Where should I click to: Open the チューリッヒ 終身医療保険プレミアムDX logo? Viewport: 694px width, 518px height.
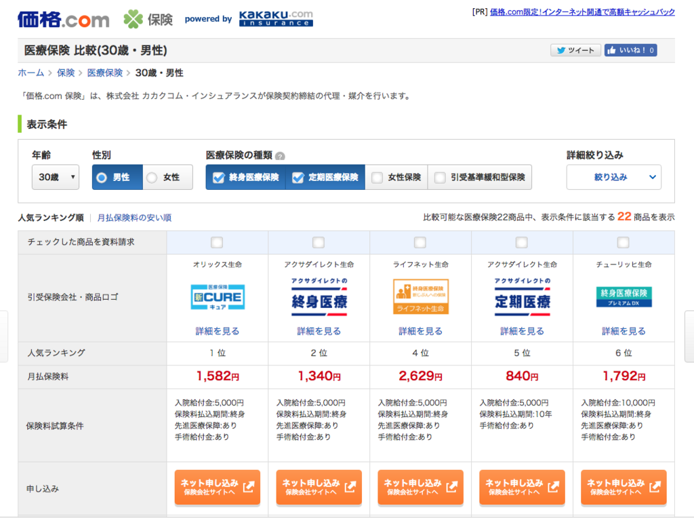(x=624, y=297)
